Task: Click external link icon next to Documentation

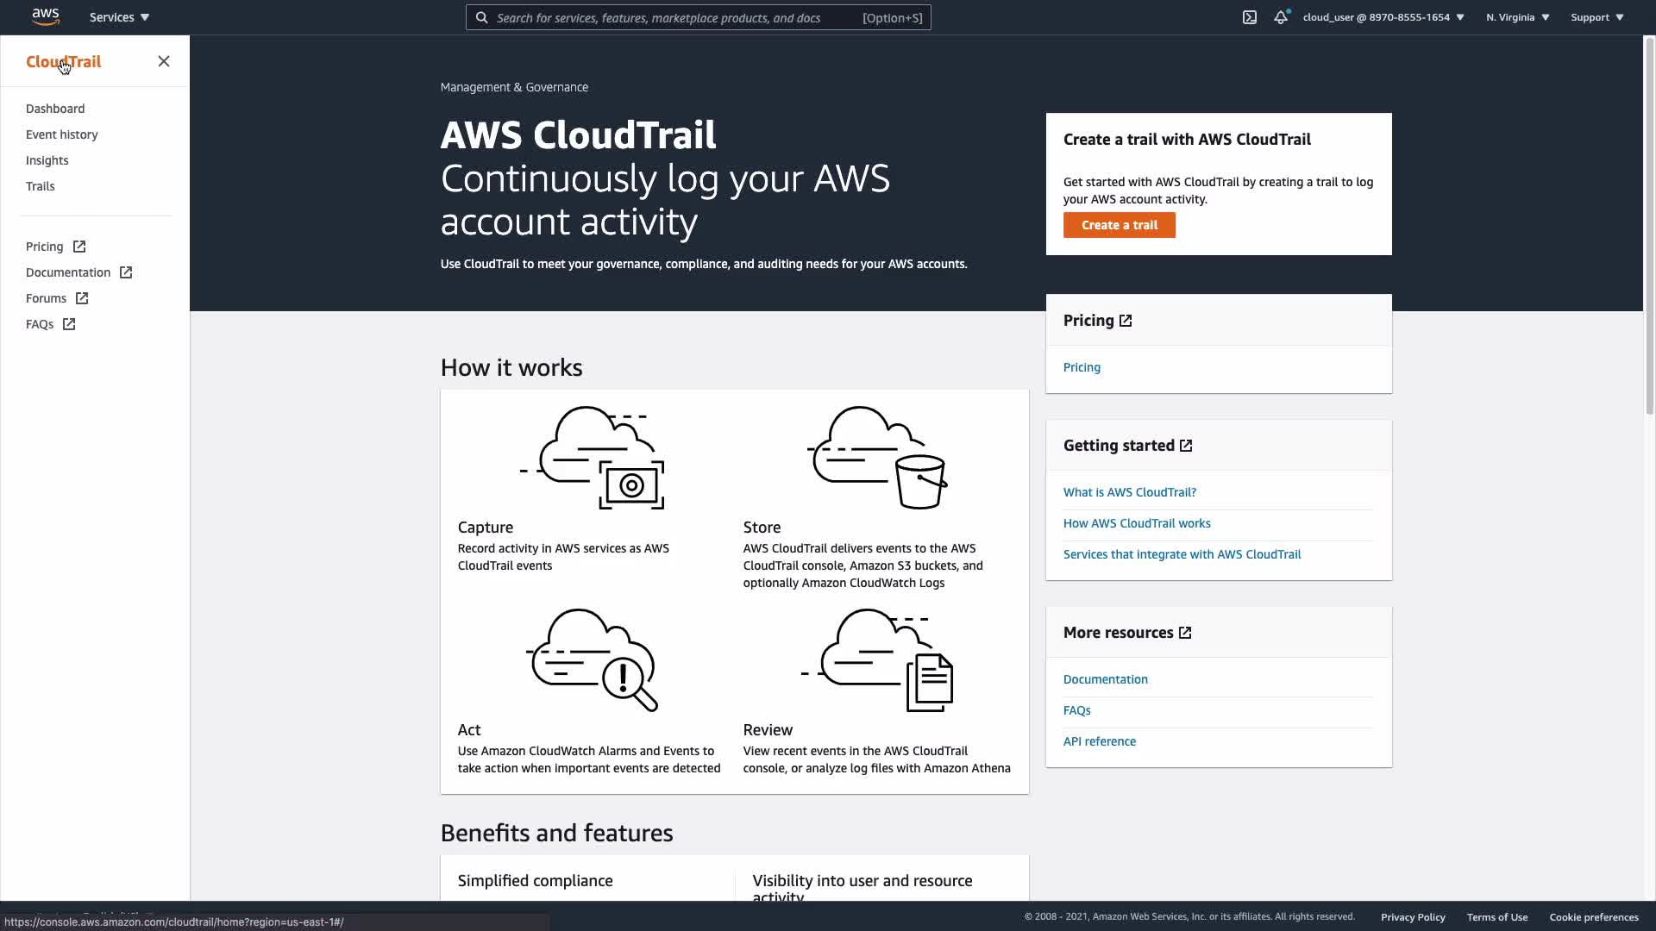Action: pyautogui.click(x=126, y=272)
